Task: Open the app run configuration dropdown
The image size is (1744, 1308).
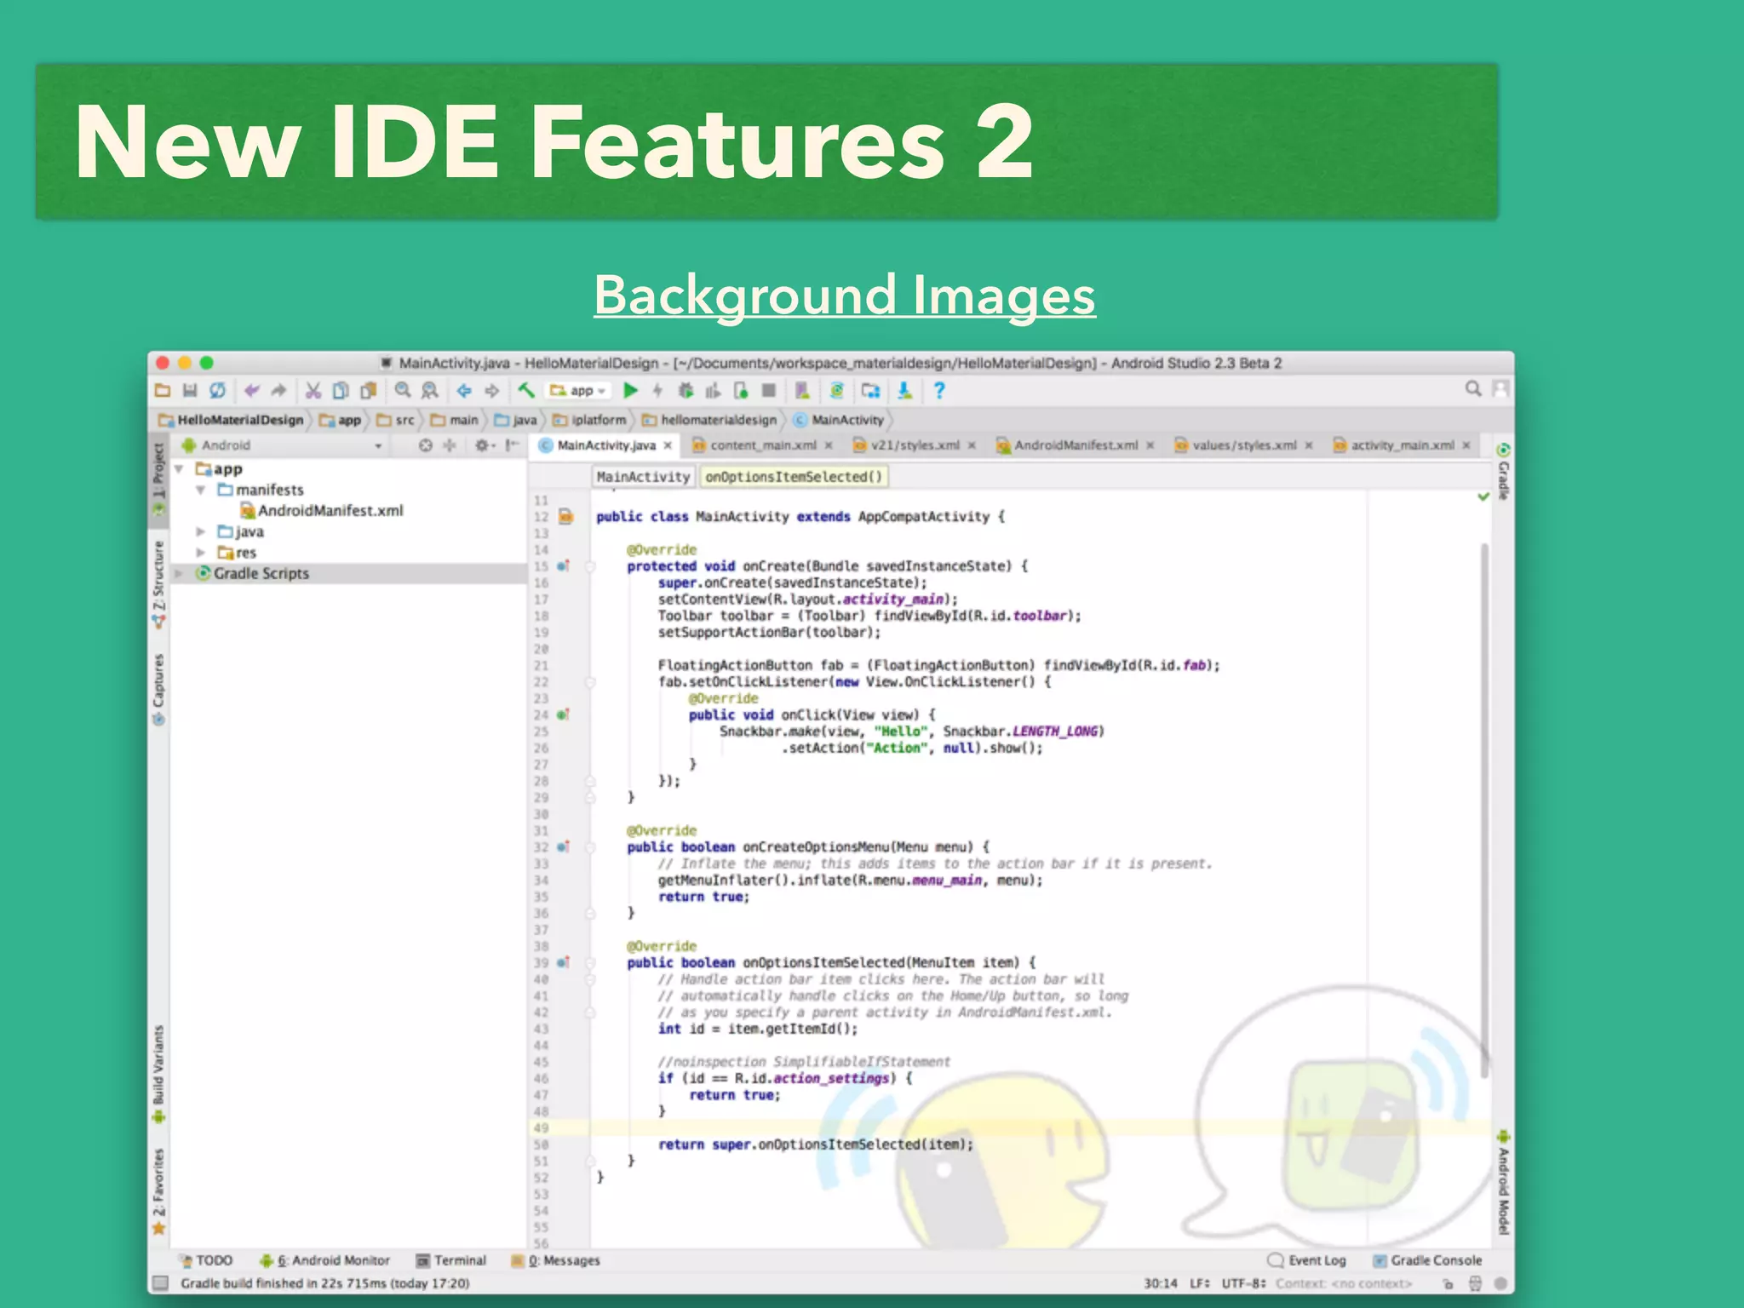Action: (578, 391)
